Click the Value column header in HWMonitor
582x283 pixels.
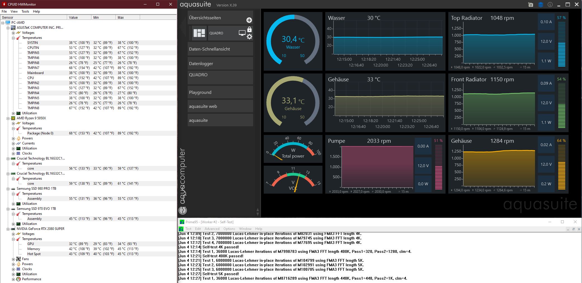tap(79, 17)
